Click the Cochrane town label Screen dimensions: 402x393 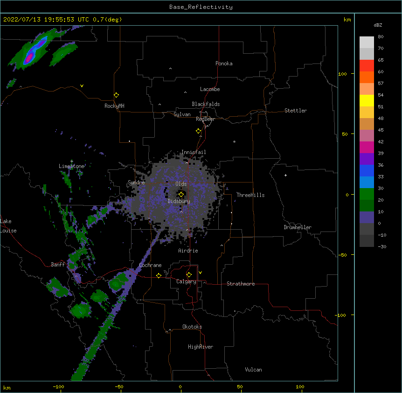point(150,265)
